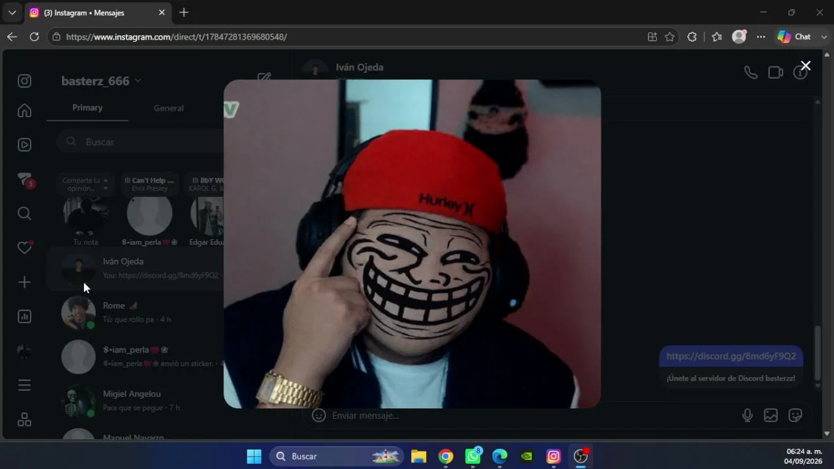Reload the Instagram page
This screenshot has width=834, height=469.
35,37
